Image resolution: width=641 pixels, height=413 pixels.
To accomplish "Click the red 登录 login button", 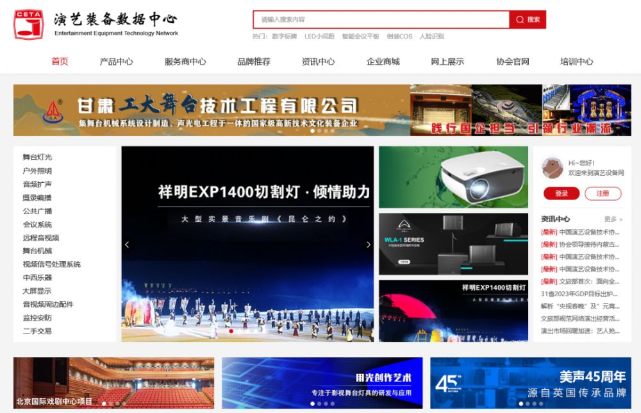I will [x=562, y=194].
